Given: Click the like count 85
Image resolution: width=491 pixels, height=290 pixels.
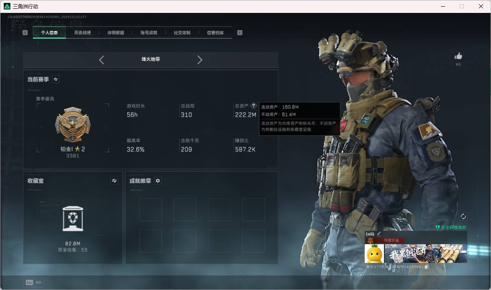Looking at the screenshot, I should tap(458, 65).
